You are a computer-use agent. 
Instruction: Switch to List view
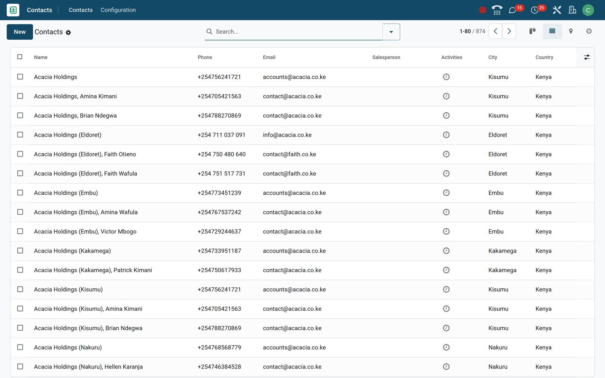552,31
